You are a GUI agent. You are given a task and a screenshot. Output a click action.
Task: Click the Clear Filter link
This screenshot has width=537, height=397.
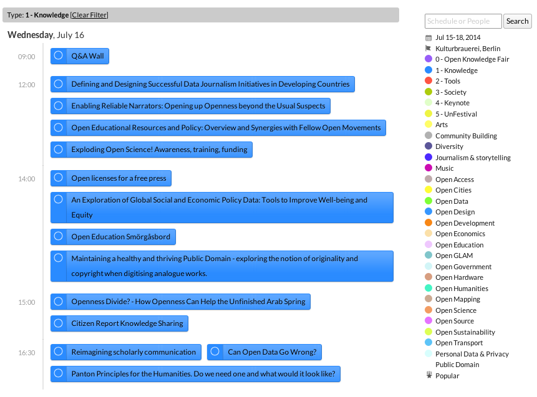click(89, 15)
